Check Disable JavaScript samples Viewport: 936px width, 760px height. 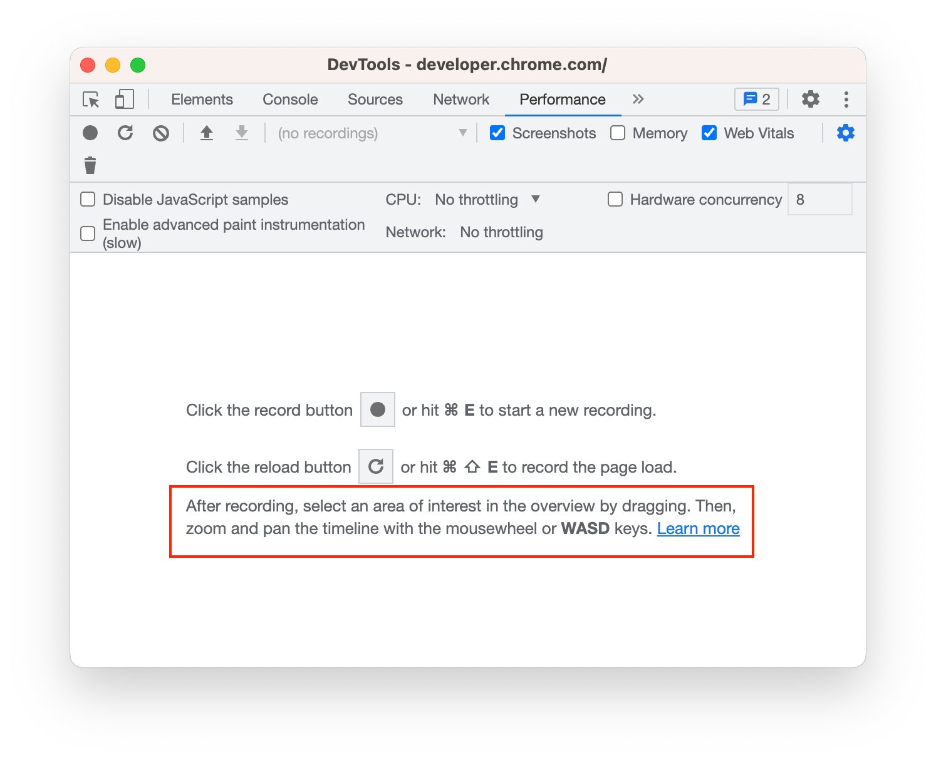click(87, 199)
